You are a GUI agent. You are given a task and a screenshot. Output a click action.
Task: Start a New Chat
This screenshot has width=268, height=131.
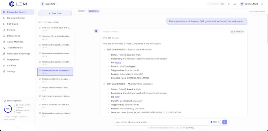tap(55, 13)
